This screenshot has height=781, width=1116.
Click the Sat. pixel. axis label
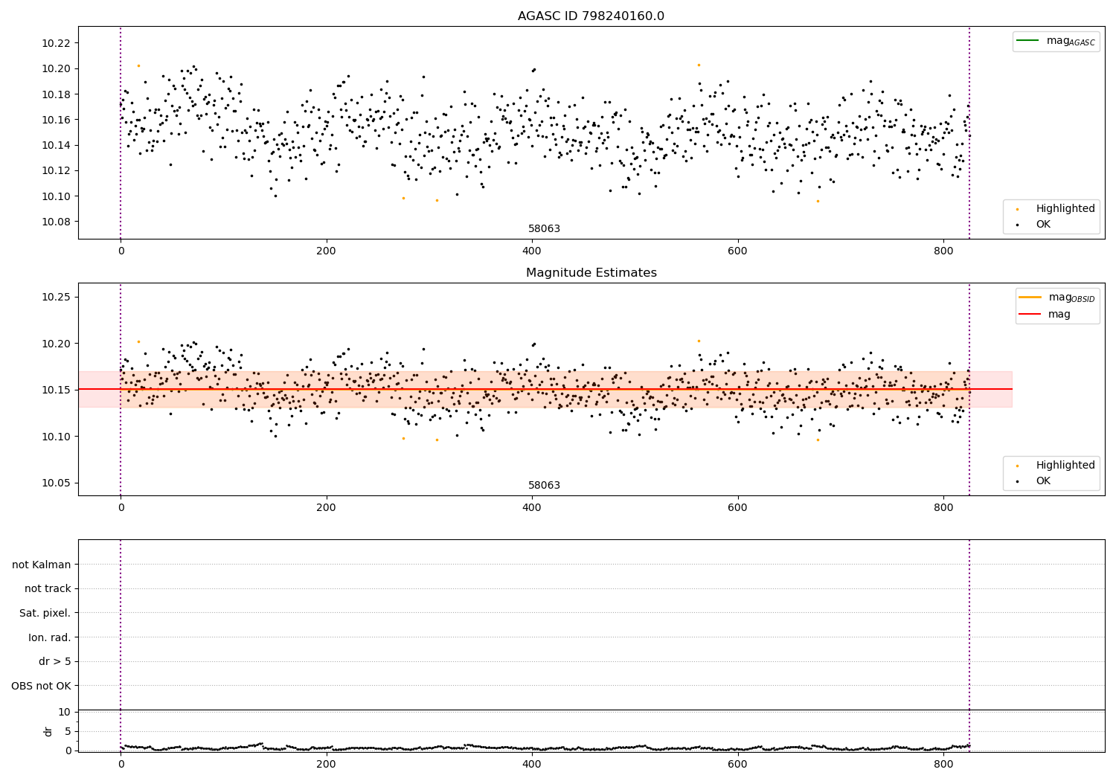coord(45,613)
